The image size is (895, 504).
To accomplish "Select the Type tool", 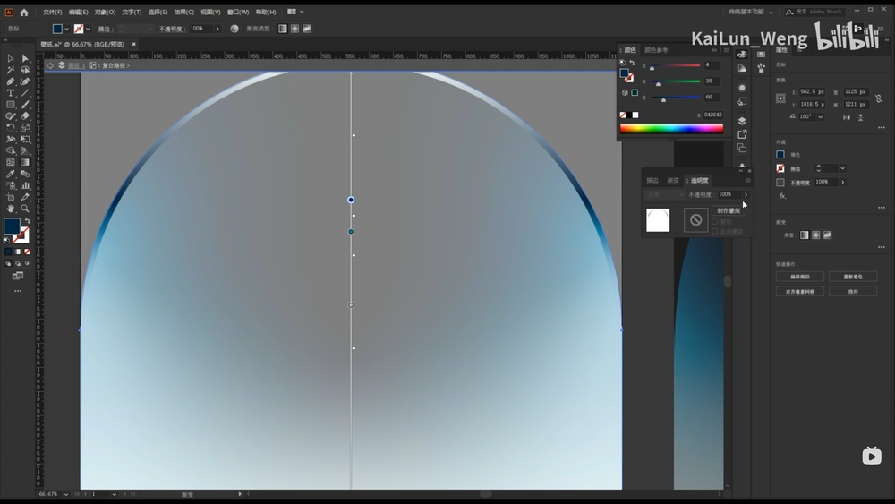I will 10,93.
